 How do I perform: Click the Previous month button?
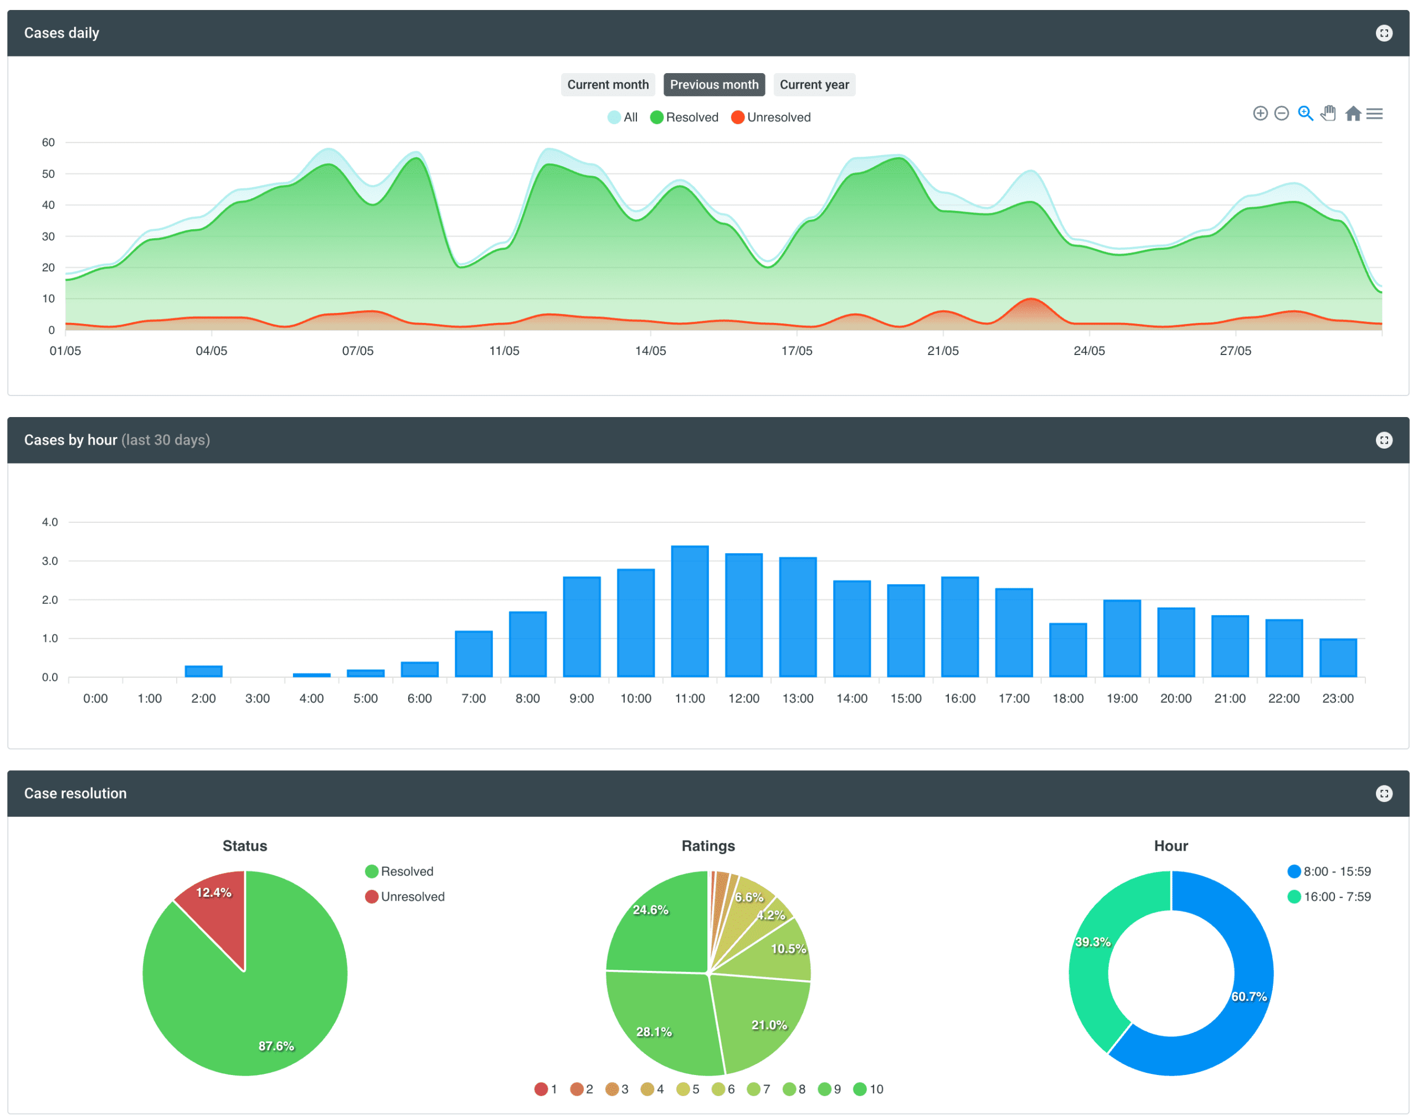(x=713, y=84)
